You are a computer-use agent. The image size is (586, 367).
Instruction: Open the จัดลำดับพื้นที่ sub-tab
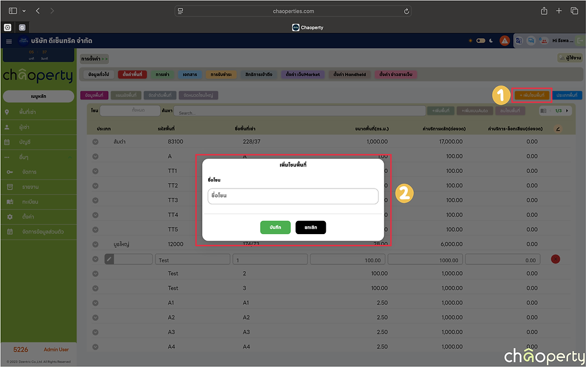(160, 95)
